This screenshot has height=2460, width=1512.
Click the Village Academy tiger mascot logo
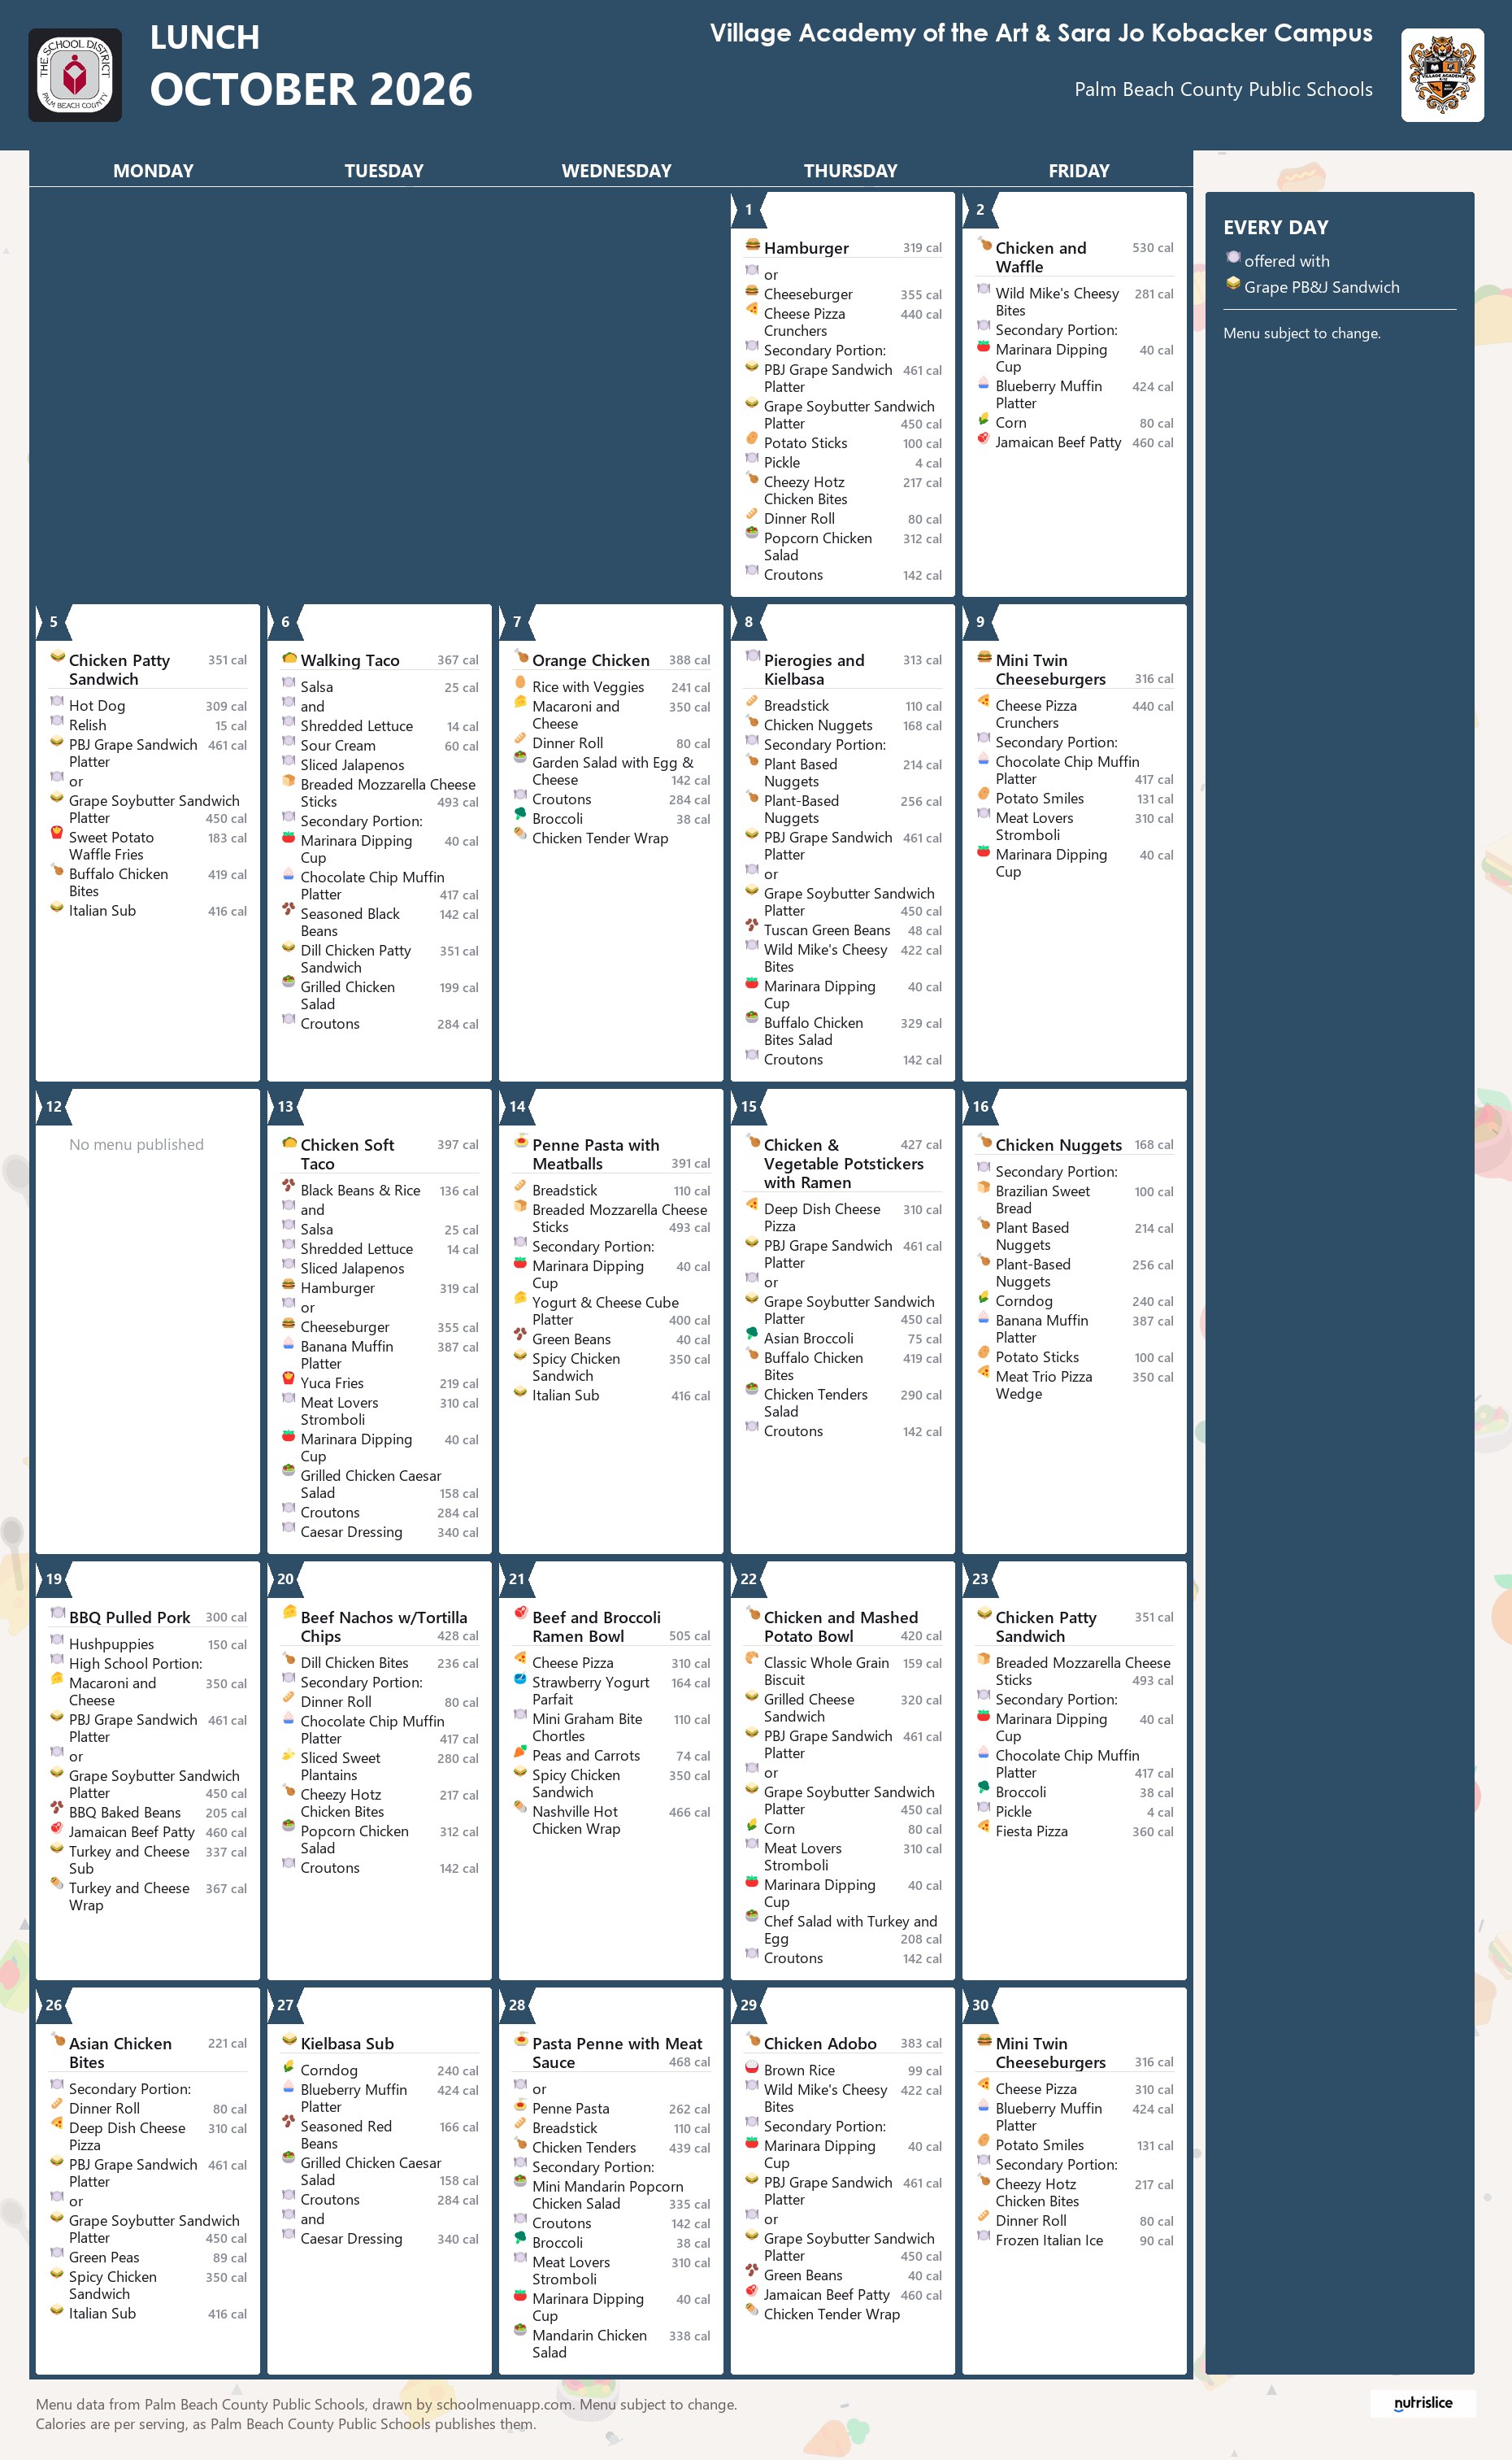[1442, 75]
